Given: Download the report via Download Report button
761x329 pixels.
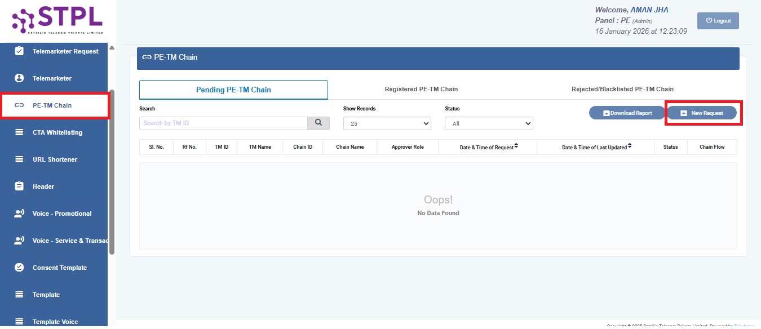Looking at the screenshot, I should click(626, 112).
